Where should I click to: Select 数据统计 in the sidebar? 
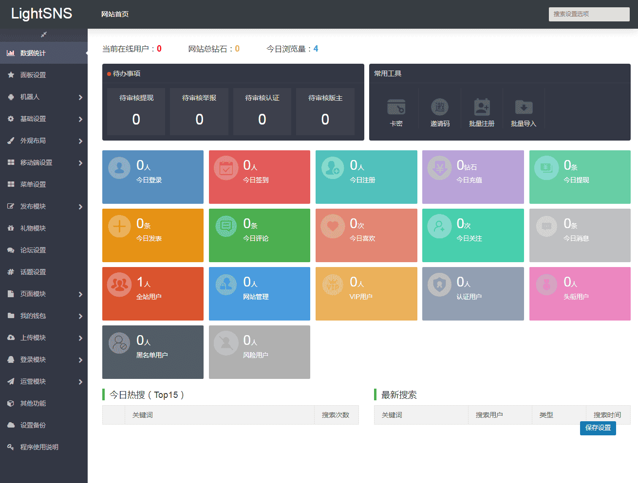point(44,53)
